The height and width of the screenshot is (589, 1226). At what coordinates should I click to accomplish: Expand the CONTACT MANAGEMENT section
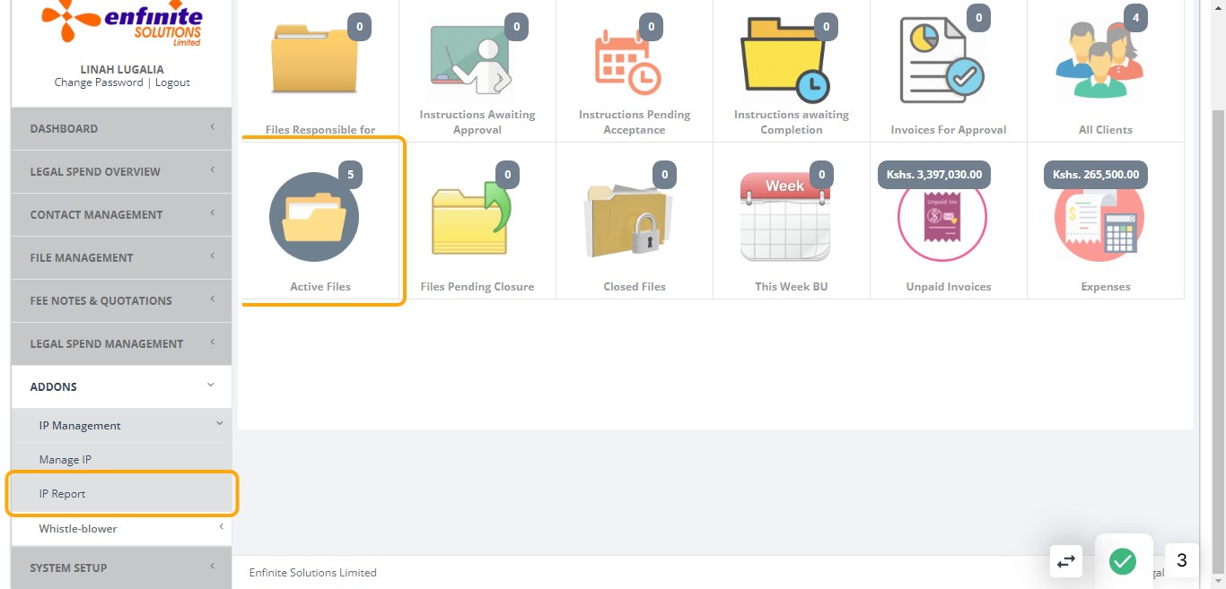tap(121, 214)
